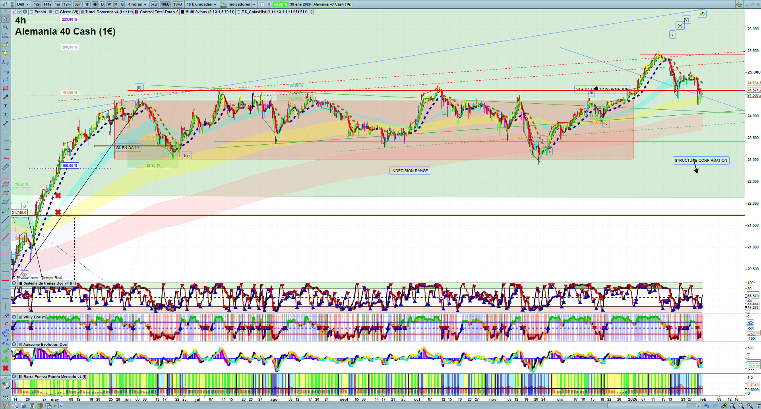Open the Indicadores chart icon
This screenshot has height=409, width=761.
(224, 4)
